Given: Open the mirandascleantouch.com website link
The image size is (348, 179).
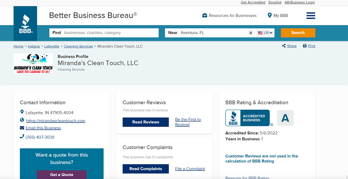Looking at the screenshot, I should point(56,121).
